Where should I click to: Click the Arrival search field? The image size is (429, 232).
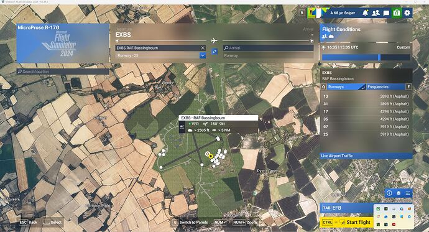268,48
